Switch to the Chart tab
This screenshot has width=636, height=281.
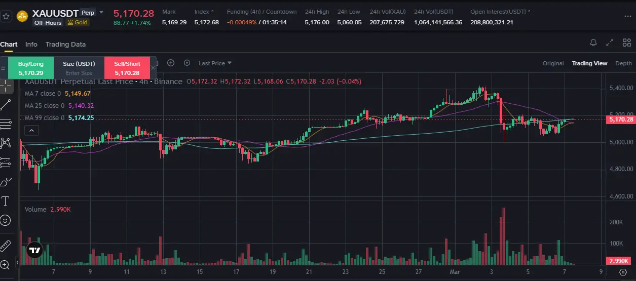pyautogui.click(x=9, y=45)
